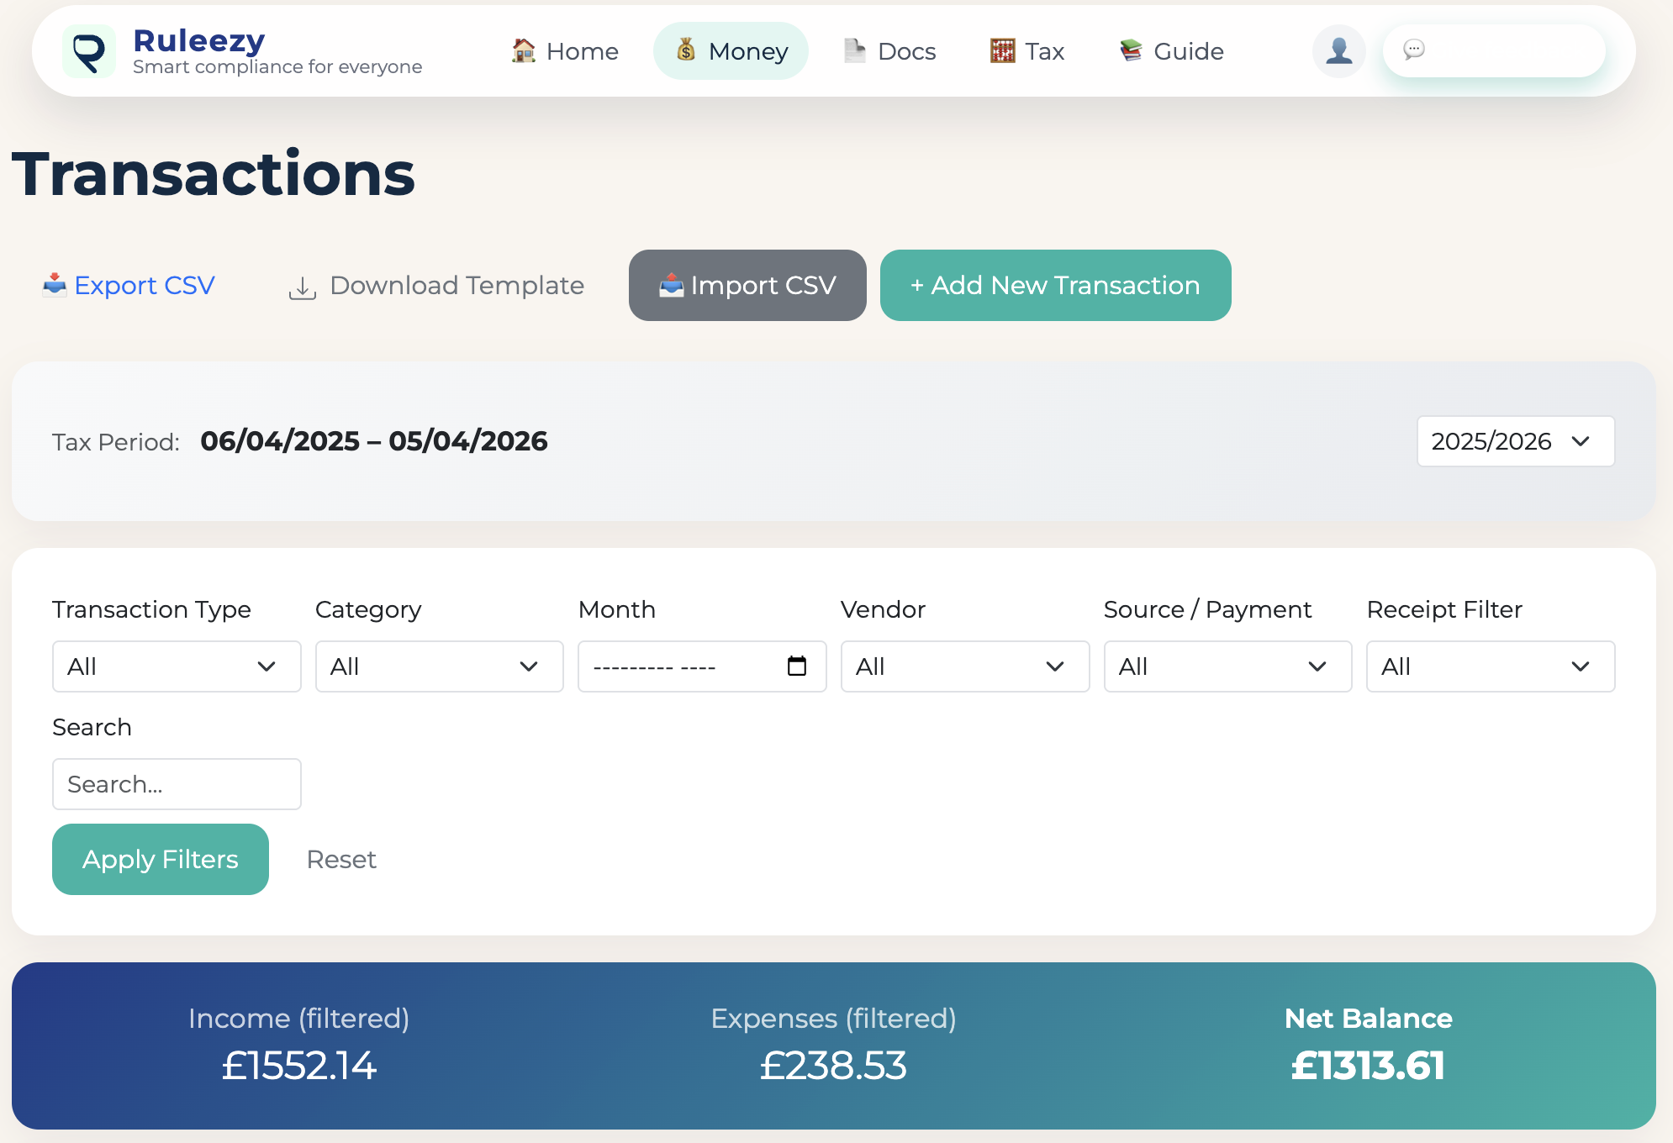Click the Add New Transaction button
This screenshot has width=1673, height=1143.
tap(1055, 286)
